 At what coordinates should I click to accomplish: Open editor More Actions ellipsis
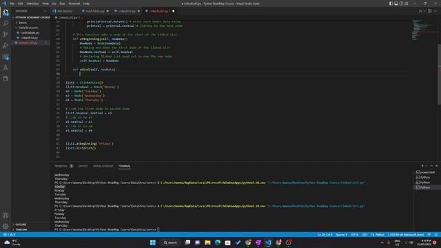[435, 11]
